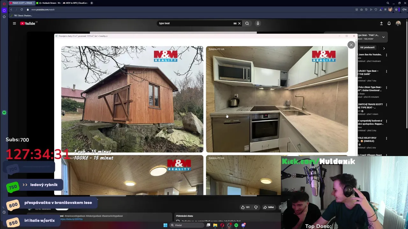Enlarge the kitchen interior photo
Image resolution: width=408 pixels, height=229 pixels.
point(277,99)
